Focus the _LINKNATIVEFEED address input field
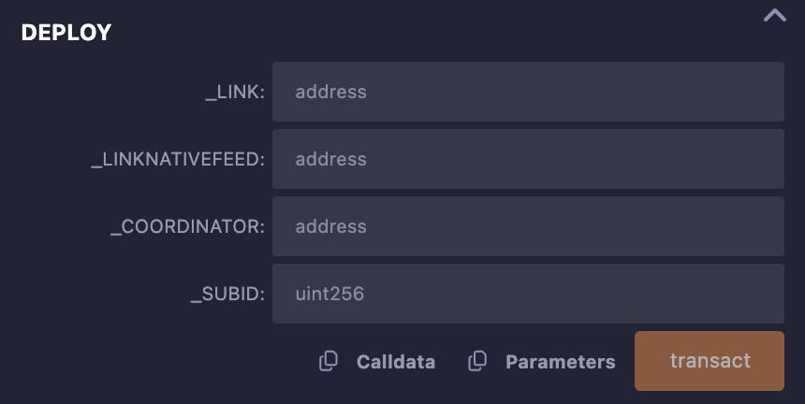 (x=528, y=159)
